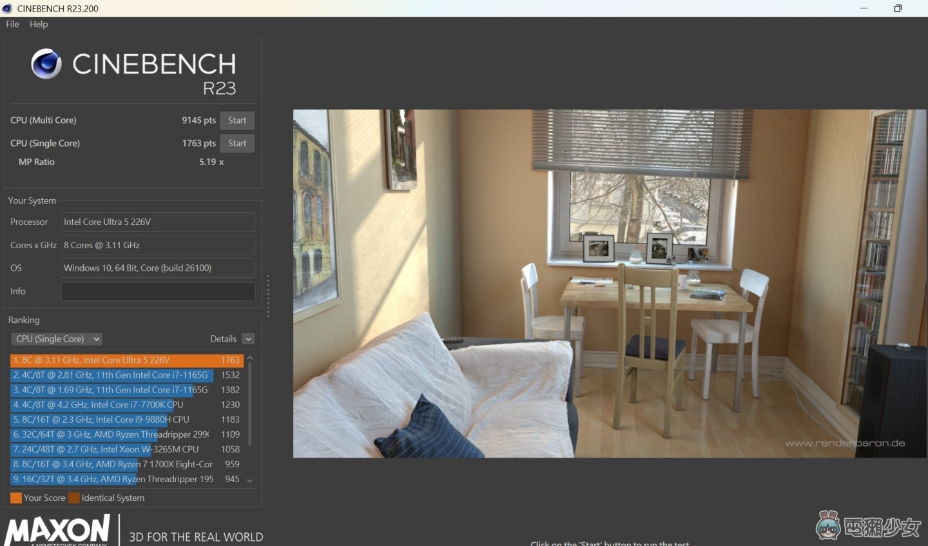Click the OS field showing Windows 10
This screenshot has height=546, width=928.
pyautogui.click(x=158, y=268)
